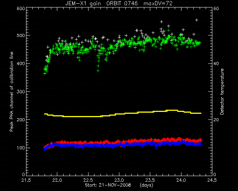Click the x-axis tick label 21.5
Screen dimensions: 238x191
pyautogui.click(x=26, y=180)
